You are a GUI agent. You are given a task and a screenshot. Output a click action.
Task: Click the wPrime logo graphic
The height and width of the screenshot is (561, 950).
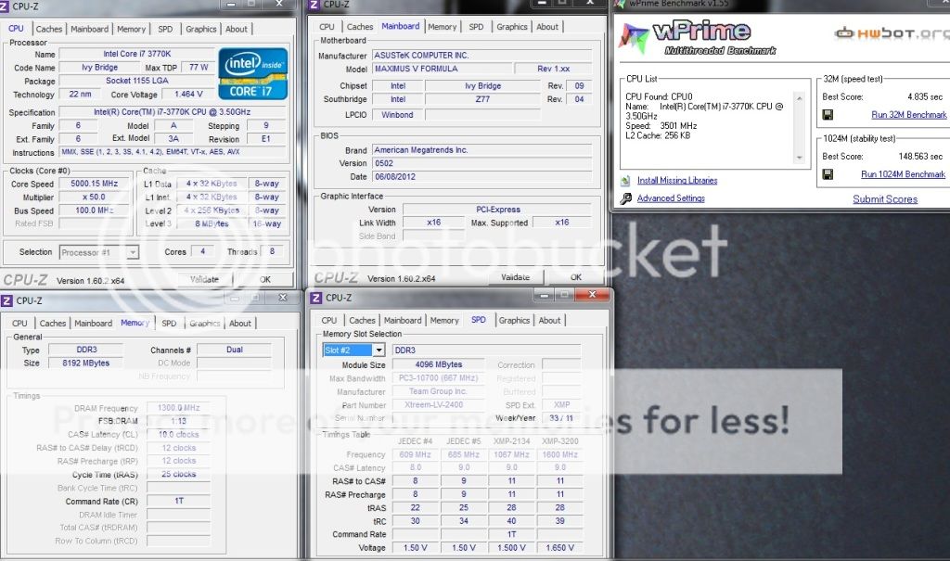tap(697, 38)
